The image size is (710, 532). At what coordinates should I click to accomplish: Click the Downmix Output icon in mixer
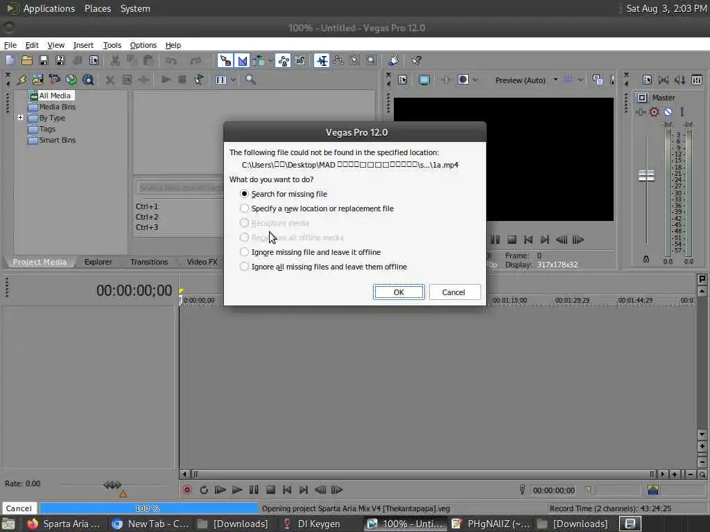pos(664,80)
